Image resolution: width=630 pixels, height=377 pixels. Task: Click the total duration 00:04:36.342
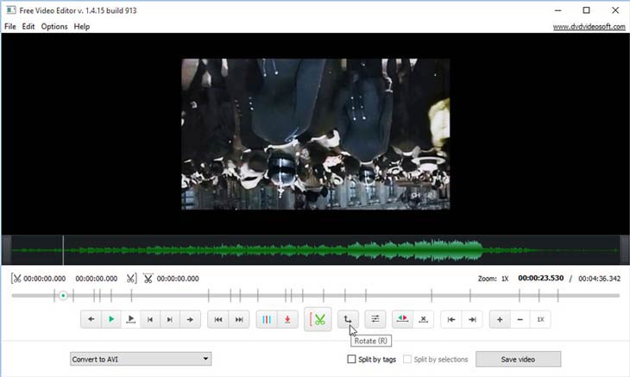click(600, 279)
